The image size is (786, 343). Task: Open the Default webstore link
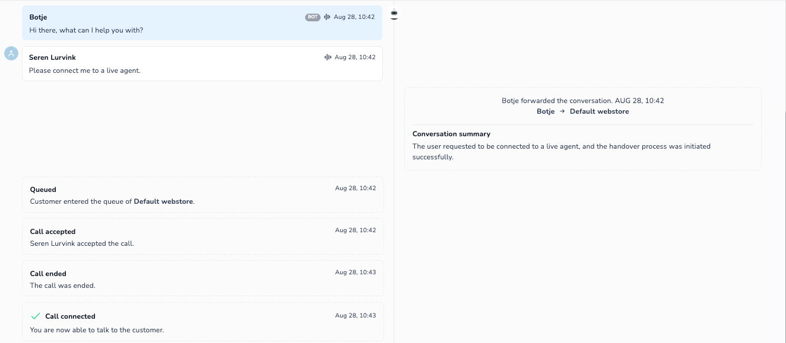pos(164,201)
